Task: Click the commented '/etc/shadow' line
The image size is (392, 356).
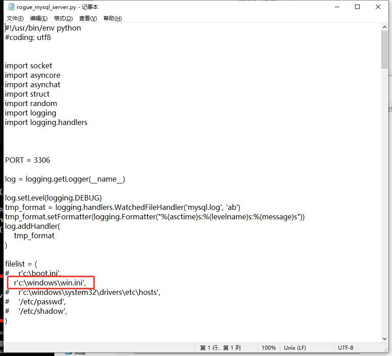Action: pos(36,311)
